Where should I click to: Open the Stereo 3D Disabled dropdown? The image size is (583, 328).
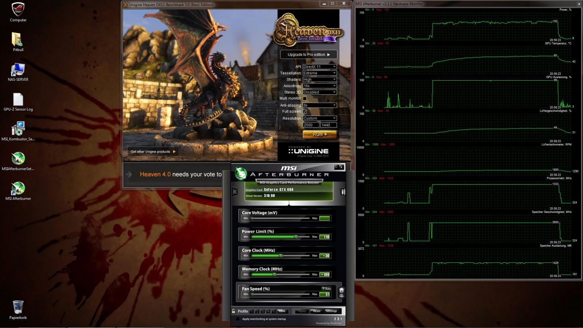pyautogui.click(x=320, y=92)
